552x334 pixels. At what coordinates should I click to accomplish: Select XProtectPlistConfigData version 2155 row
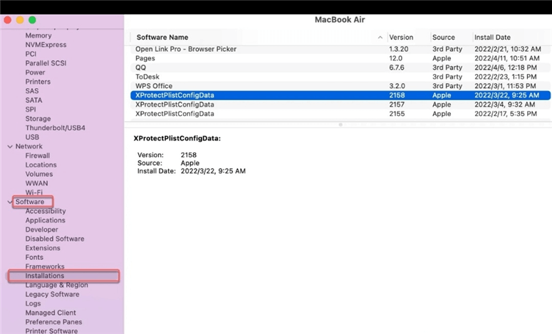(340, 114)
